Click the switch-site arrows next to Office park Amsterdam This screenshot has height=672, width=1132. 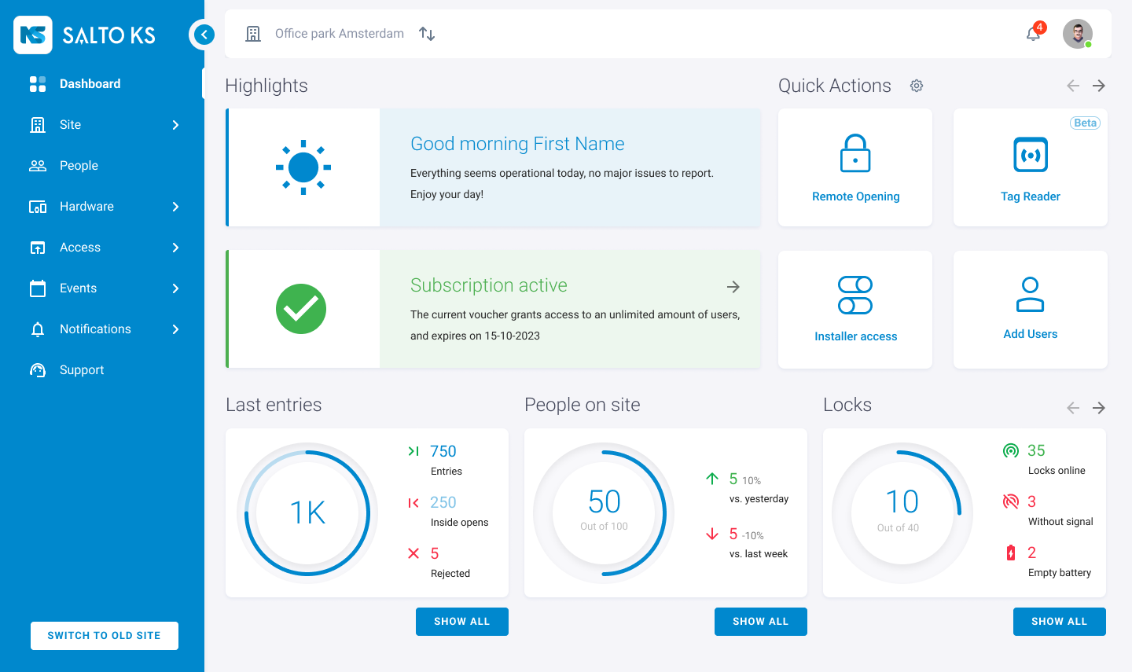tap(427, 34)
